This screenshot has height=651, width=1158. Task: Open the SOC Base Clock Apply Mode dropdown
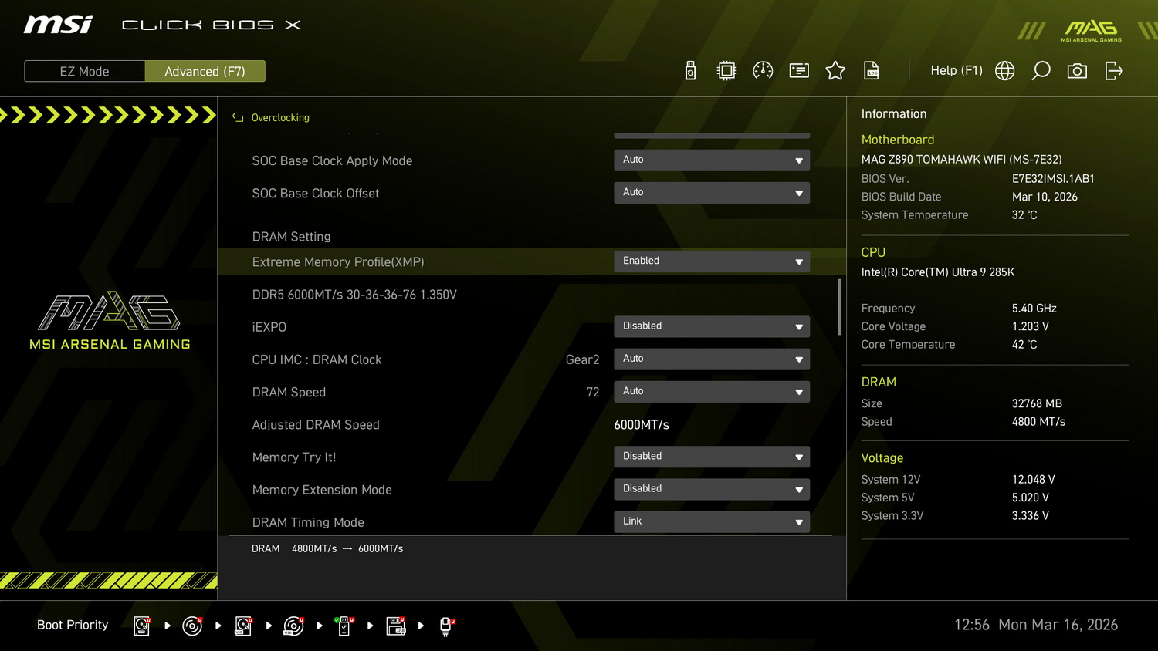pos(712,160)
